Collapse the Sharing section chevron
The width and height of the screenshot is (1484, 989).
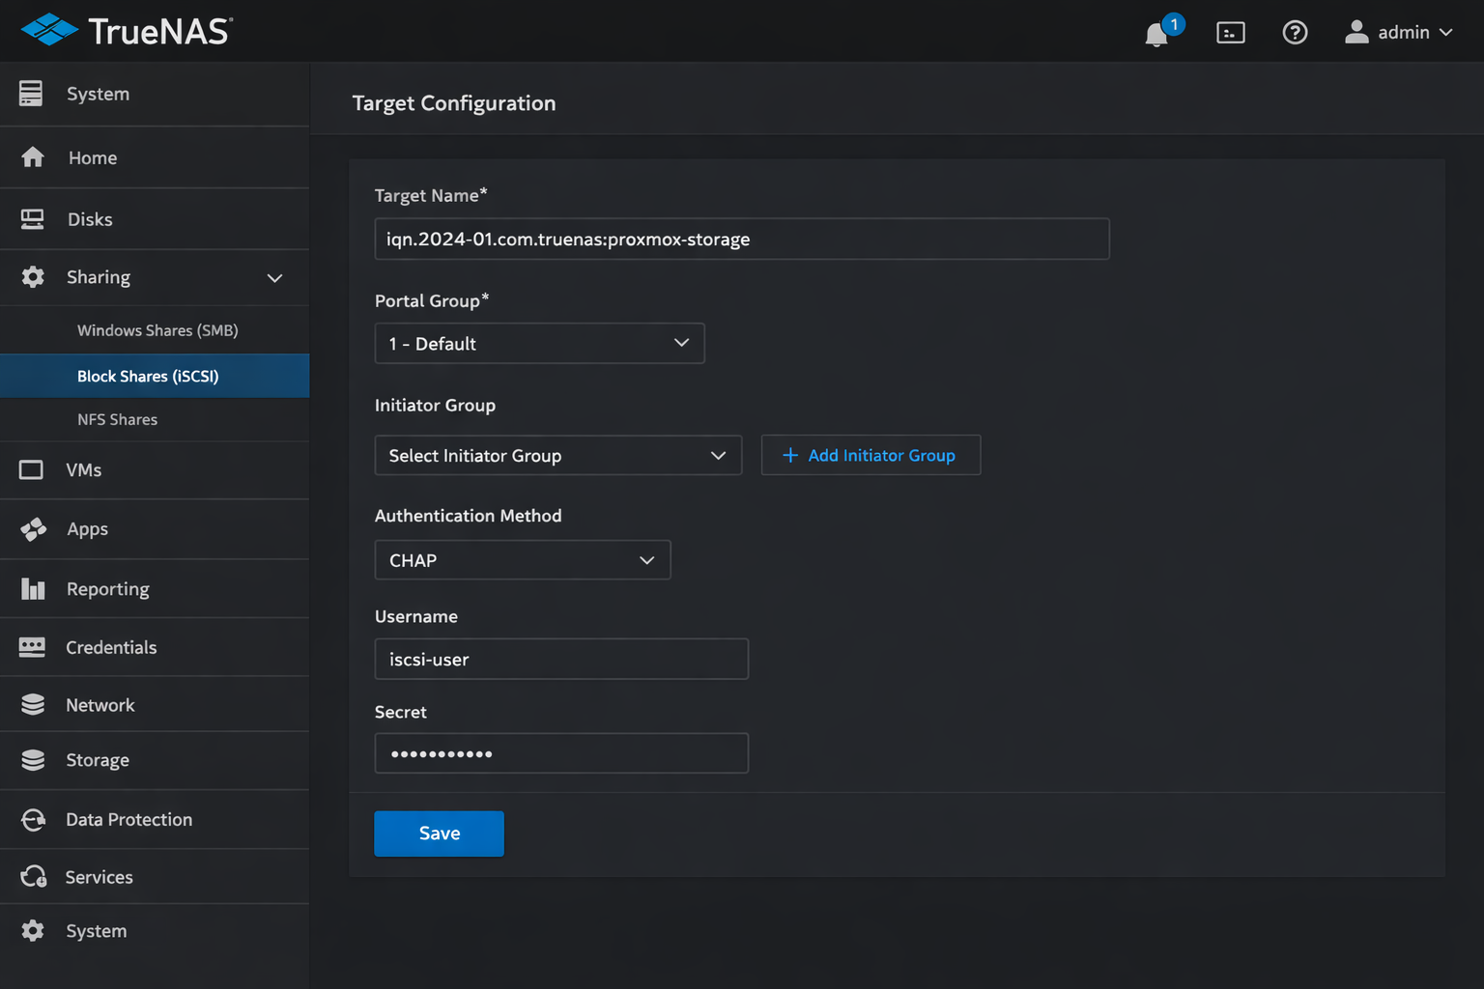click(x=275, y=277)
